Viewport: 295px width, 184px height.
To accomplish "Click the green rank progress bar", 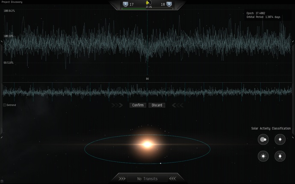I will tap(147, 9).
